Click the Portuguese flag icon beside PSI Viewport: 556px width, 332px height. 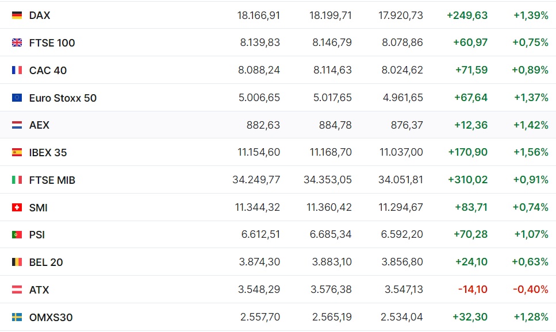pos(17,234)
